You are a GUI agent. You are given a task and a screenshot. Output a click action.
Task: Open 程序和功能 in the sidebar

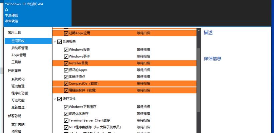point(20,93)
